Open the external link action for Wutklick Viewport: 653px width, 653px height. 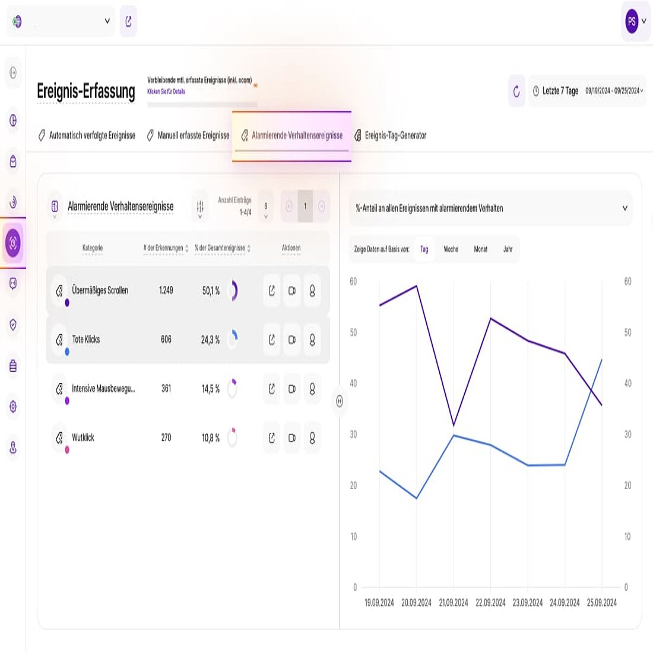(x=271, y=438)
